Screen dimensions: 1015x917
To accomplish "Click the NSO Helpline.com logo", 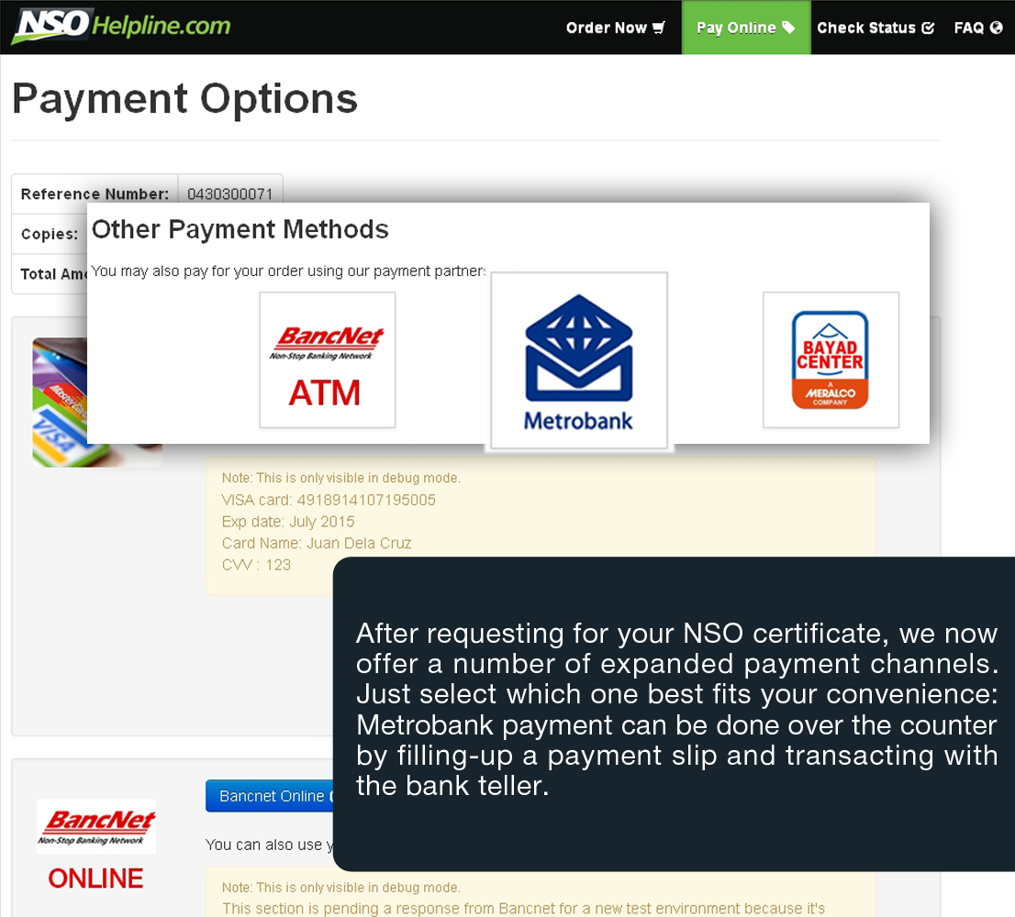I will 121,26.
